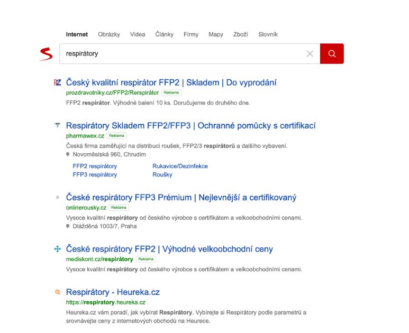This screenshot has width=409, height=333.
Task: Click the Heureka orange magnifier favicon
Action: 57,292
